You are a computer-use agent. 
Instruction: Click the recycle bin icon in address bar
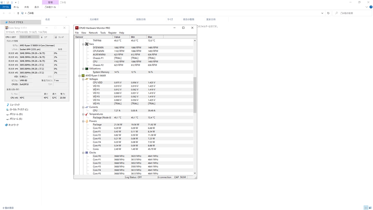22,13
